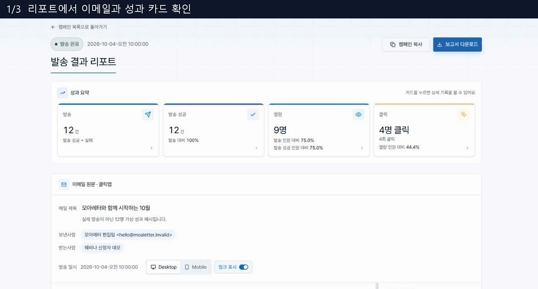Switch preview to Mobile view
538x289 pixels.
click(196, 267)
